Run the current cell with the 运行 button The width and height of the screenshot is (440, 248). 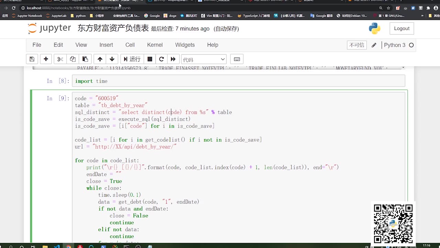[x=132, y=59]
